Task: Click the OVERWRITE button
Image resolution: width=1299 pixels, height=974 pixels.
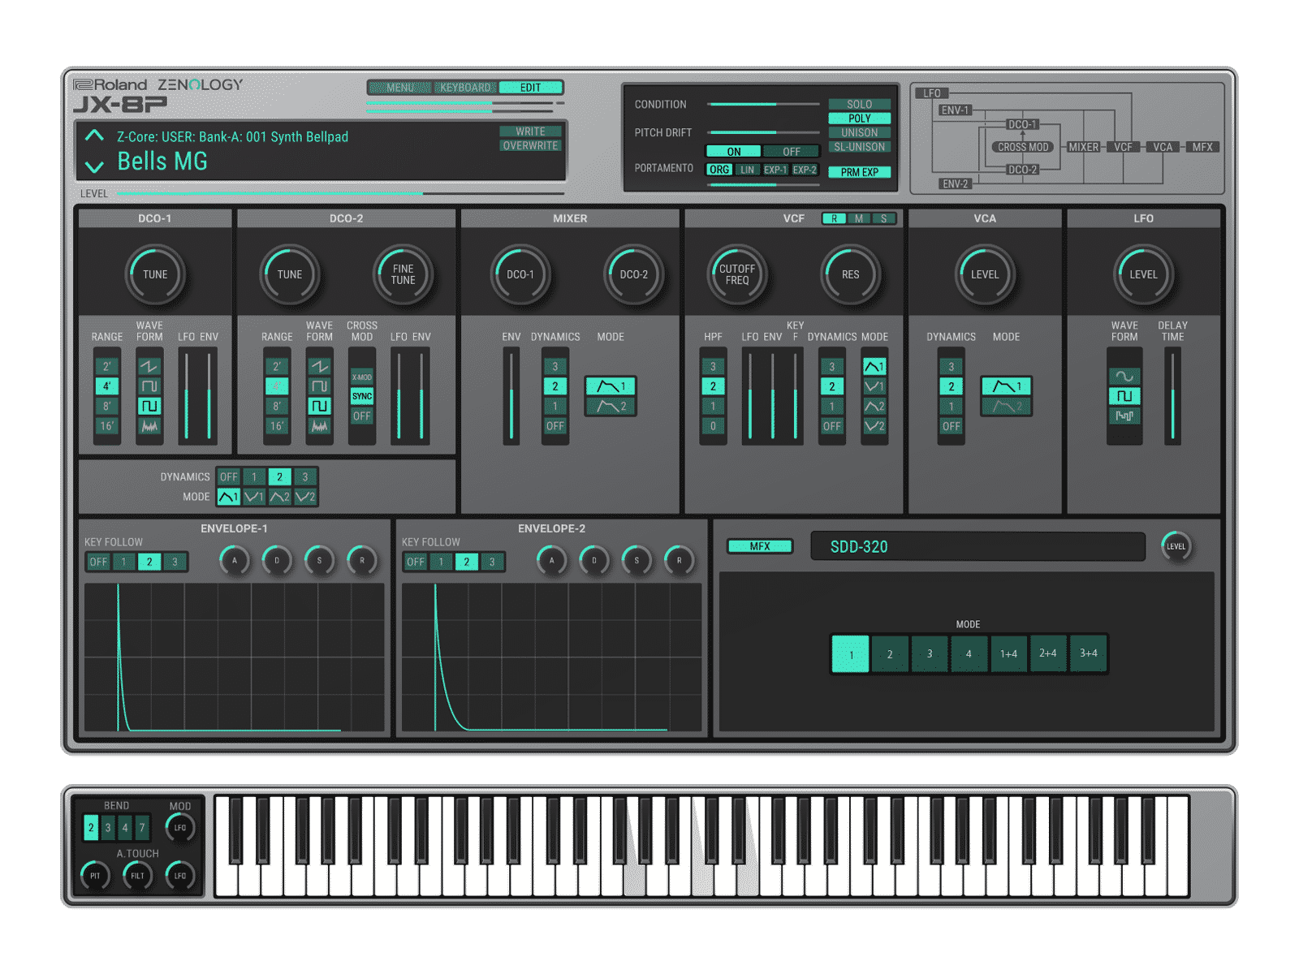Action: click(530, 146)
